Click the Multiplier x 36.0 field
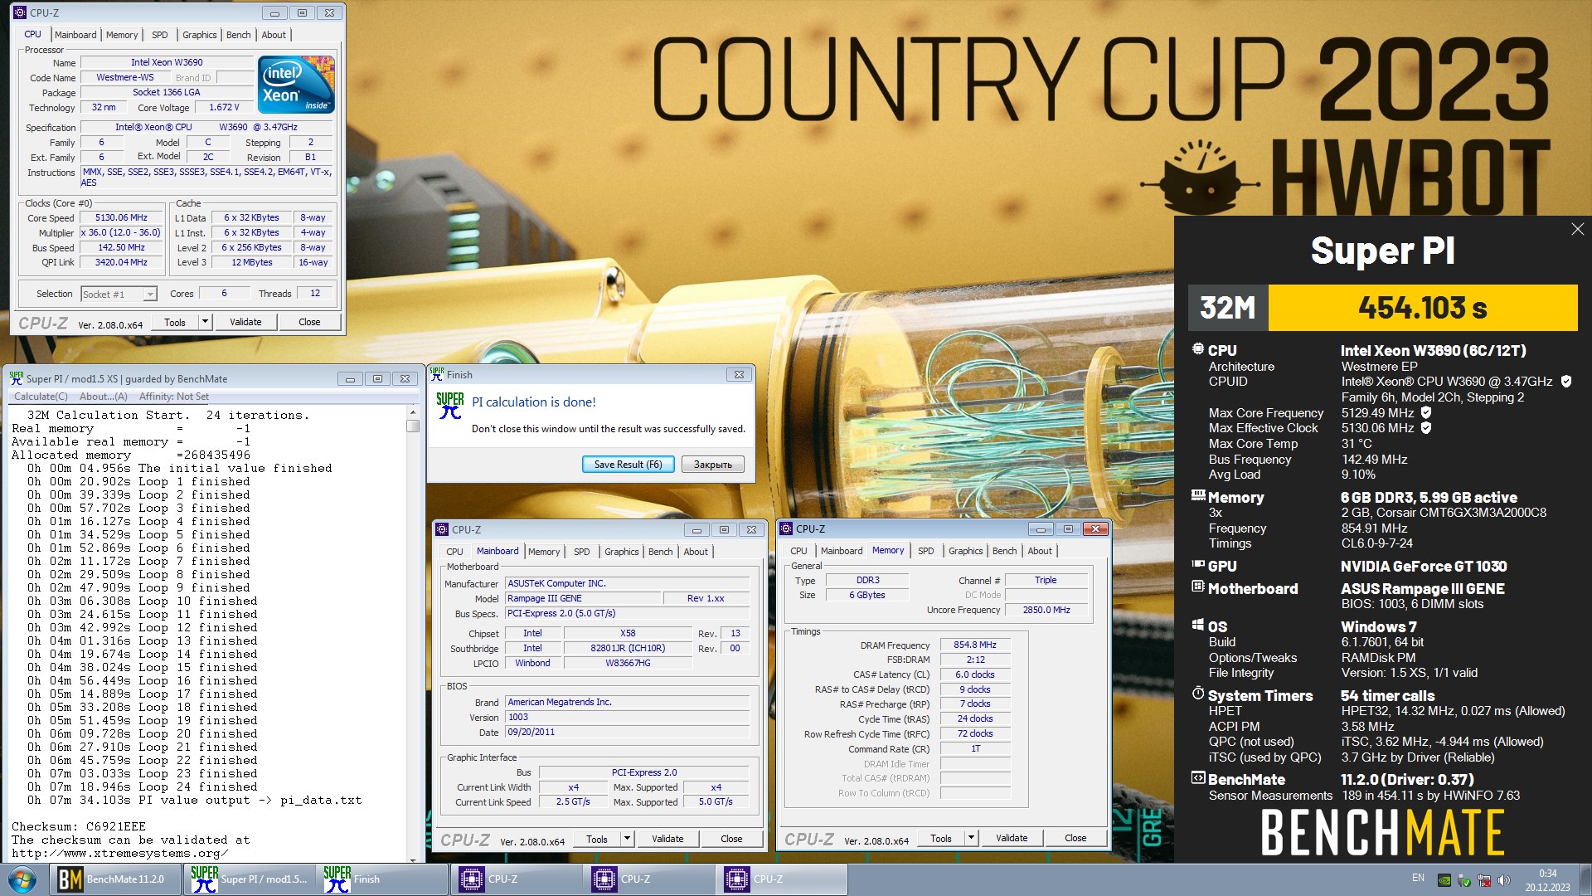 coord(121,232)
